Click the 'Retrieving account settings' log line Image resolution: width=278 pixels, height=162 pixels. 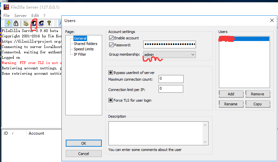[32, 68]
